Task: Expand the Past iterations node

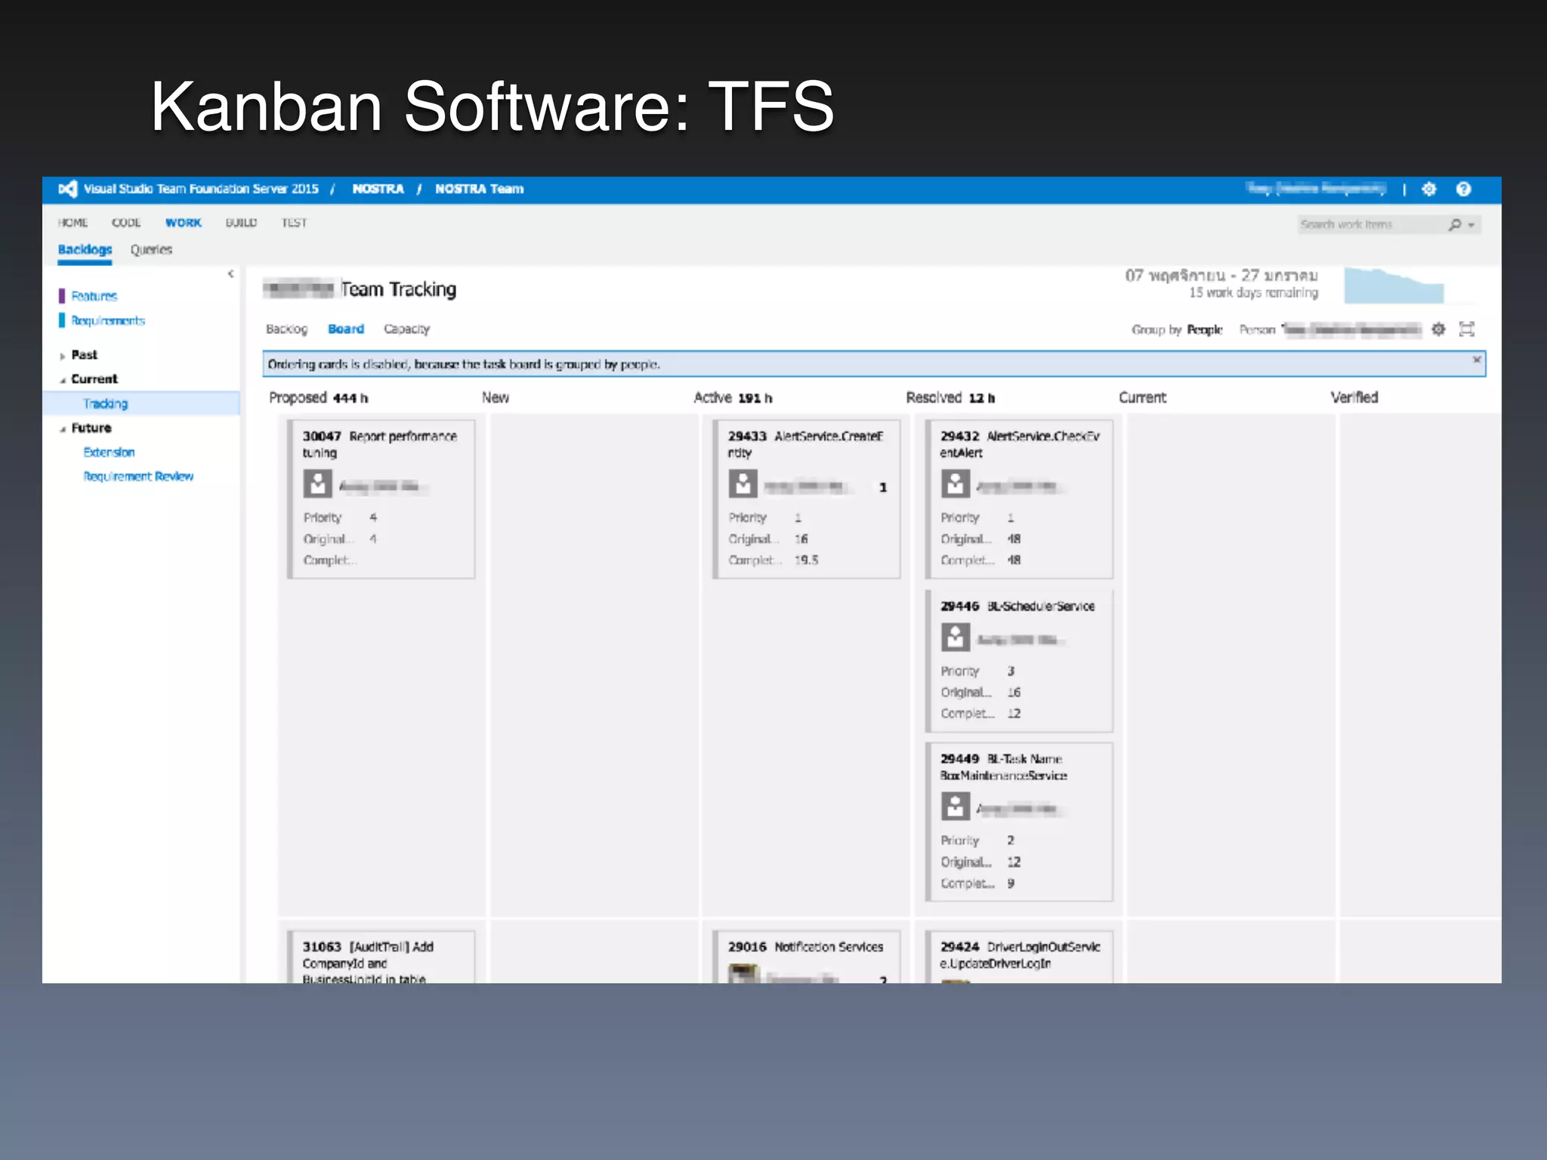Action: [x=63, y=356]
